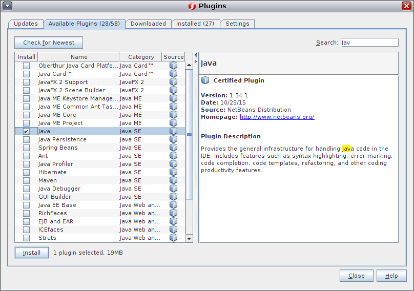Collapse panel using the splitter arrow
This screenshot has width=414, height=291.
(196, 55)
